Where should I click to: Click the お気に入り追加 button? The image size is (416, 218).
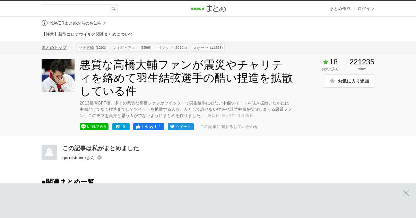[x=349, y=81]
